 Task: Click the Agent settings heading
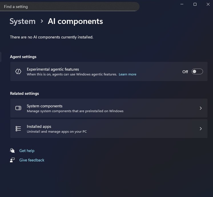(x=23, y=57)
